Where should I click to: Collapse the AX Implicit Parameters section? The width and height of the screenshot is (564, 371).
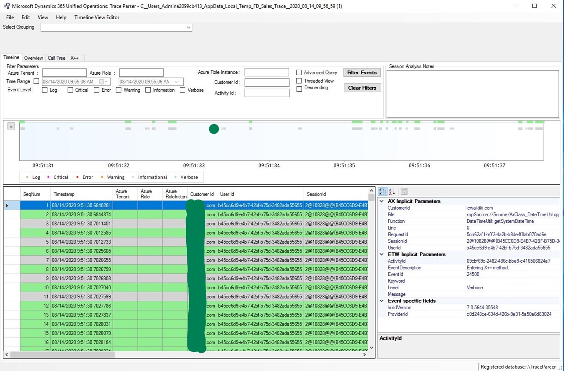pos(382,201)
